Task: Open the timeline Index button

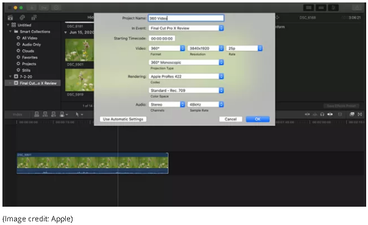Action: (x=18, y=115)
